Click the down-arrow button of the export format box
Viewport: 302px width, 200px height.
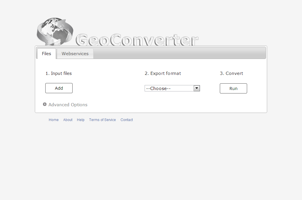click(x=197, y=88)
